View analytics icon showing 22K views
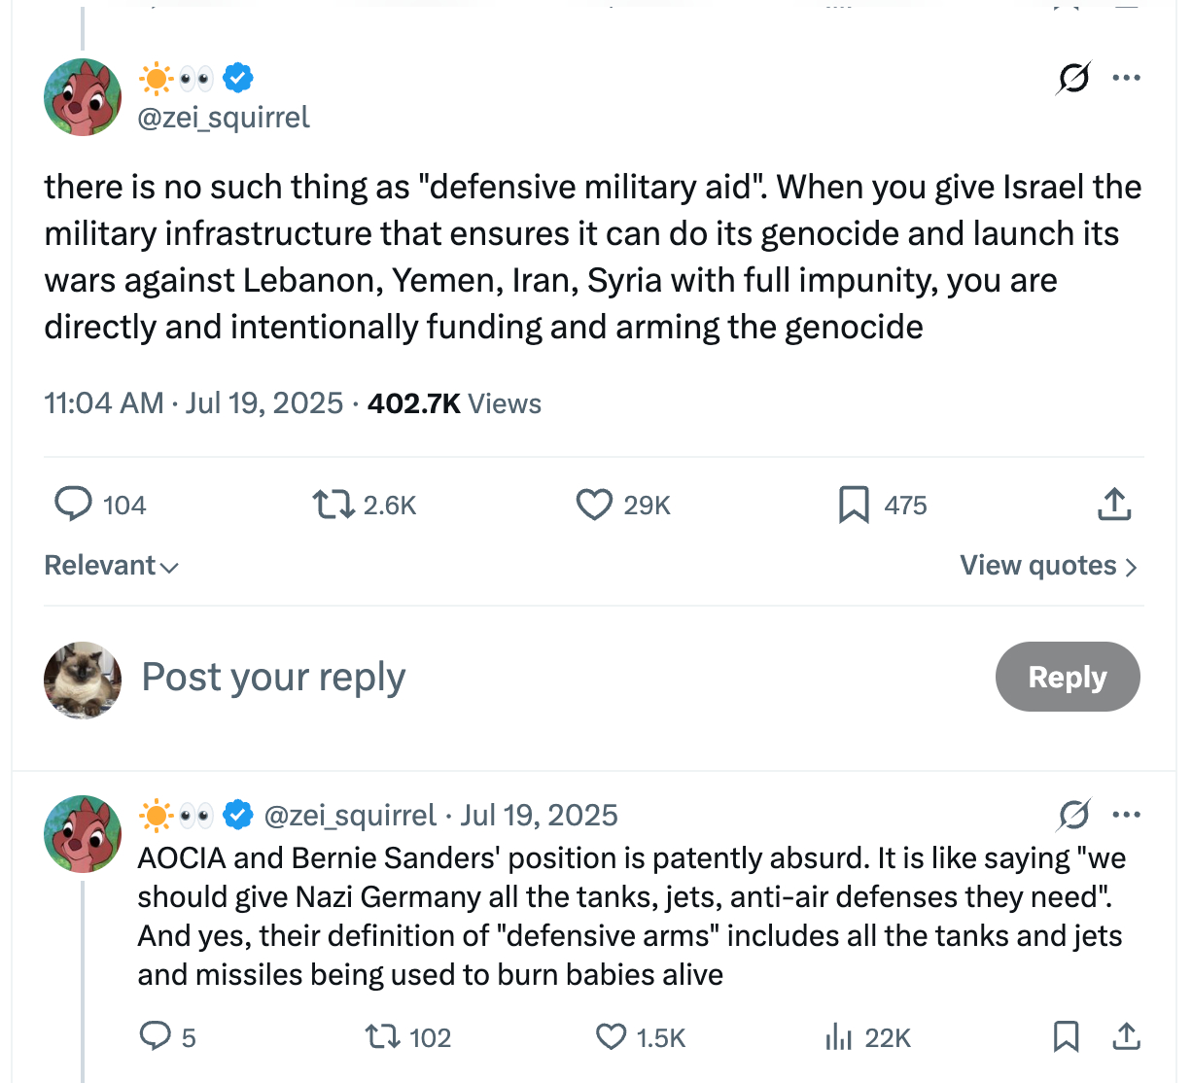The image size is (1192, 1083). (838, 1037)
